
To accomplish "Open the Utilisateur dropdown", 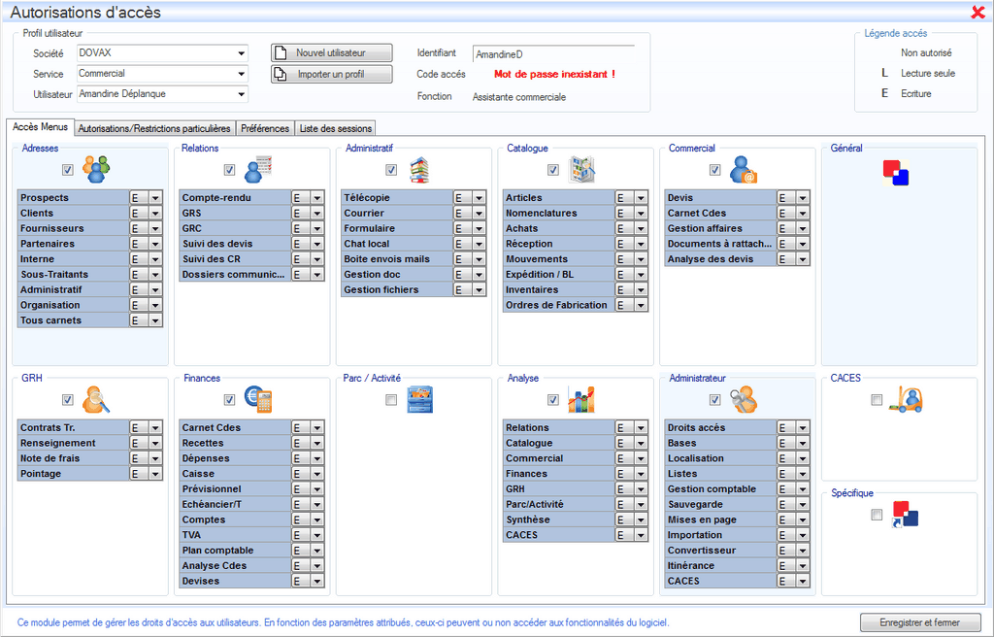I will coord(242,94).
